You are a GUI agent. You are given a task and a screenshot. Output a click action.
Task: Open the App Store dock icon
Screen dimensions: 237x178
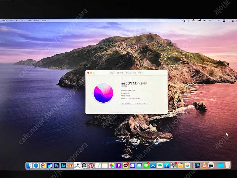[x=153, y=166]
